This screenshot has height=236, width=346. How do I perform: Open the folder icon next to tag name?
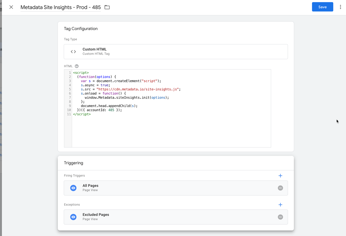[x=107, y=7]
